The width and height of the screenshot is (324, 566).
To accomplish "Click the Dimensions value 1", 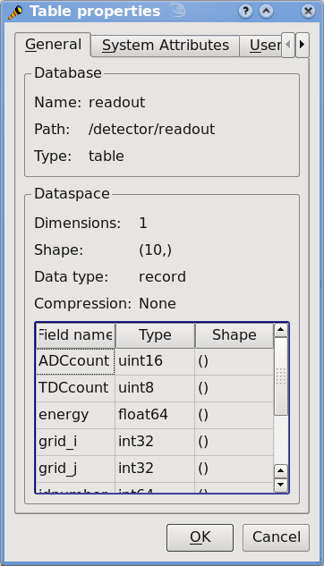I will click(143, 223).
